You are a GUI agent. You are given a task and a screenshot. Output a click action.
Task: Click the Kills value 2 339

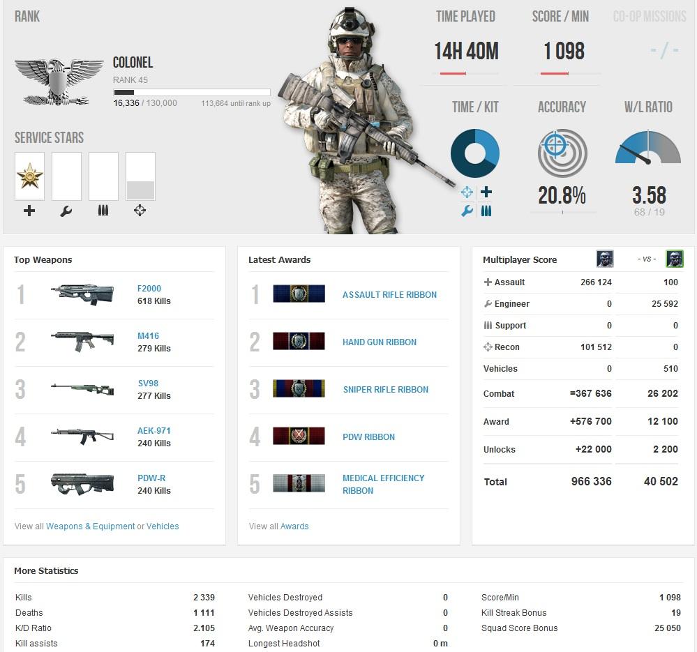point(204,598)
